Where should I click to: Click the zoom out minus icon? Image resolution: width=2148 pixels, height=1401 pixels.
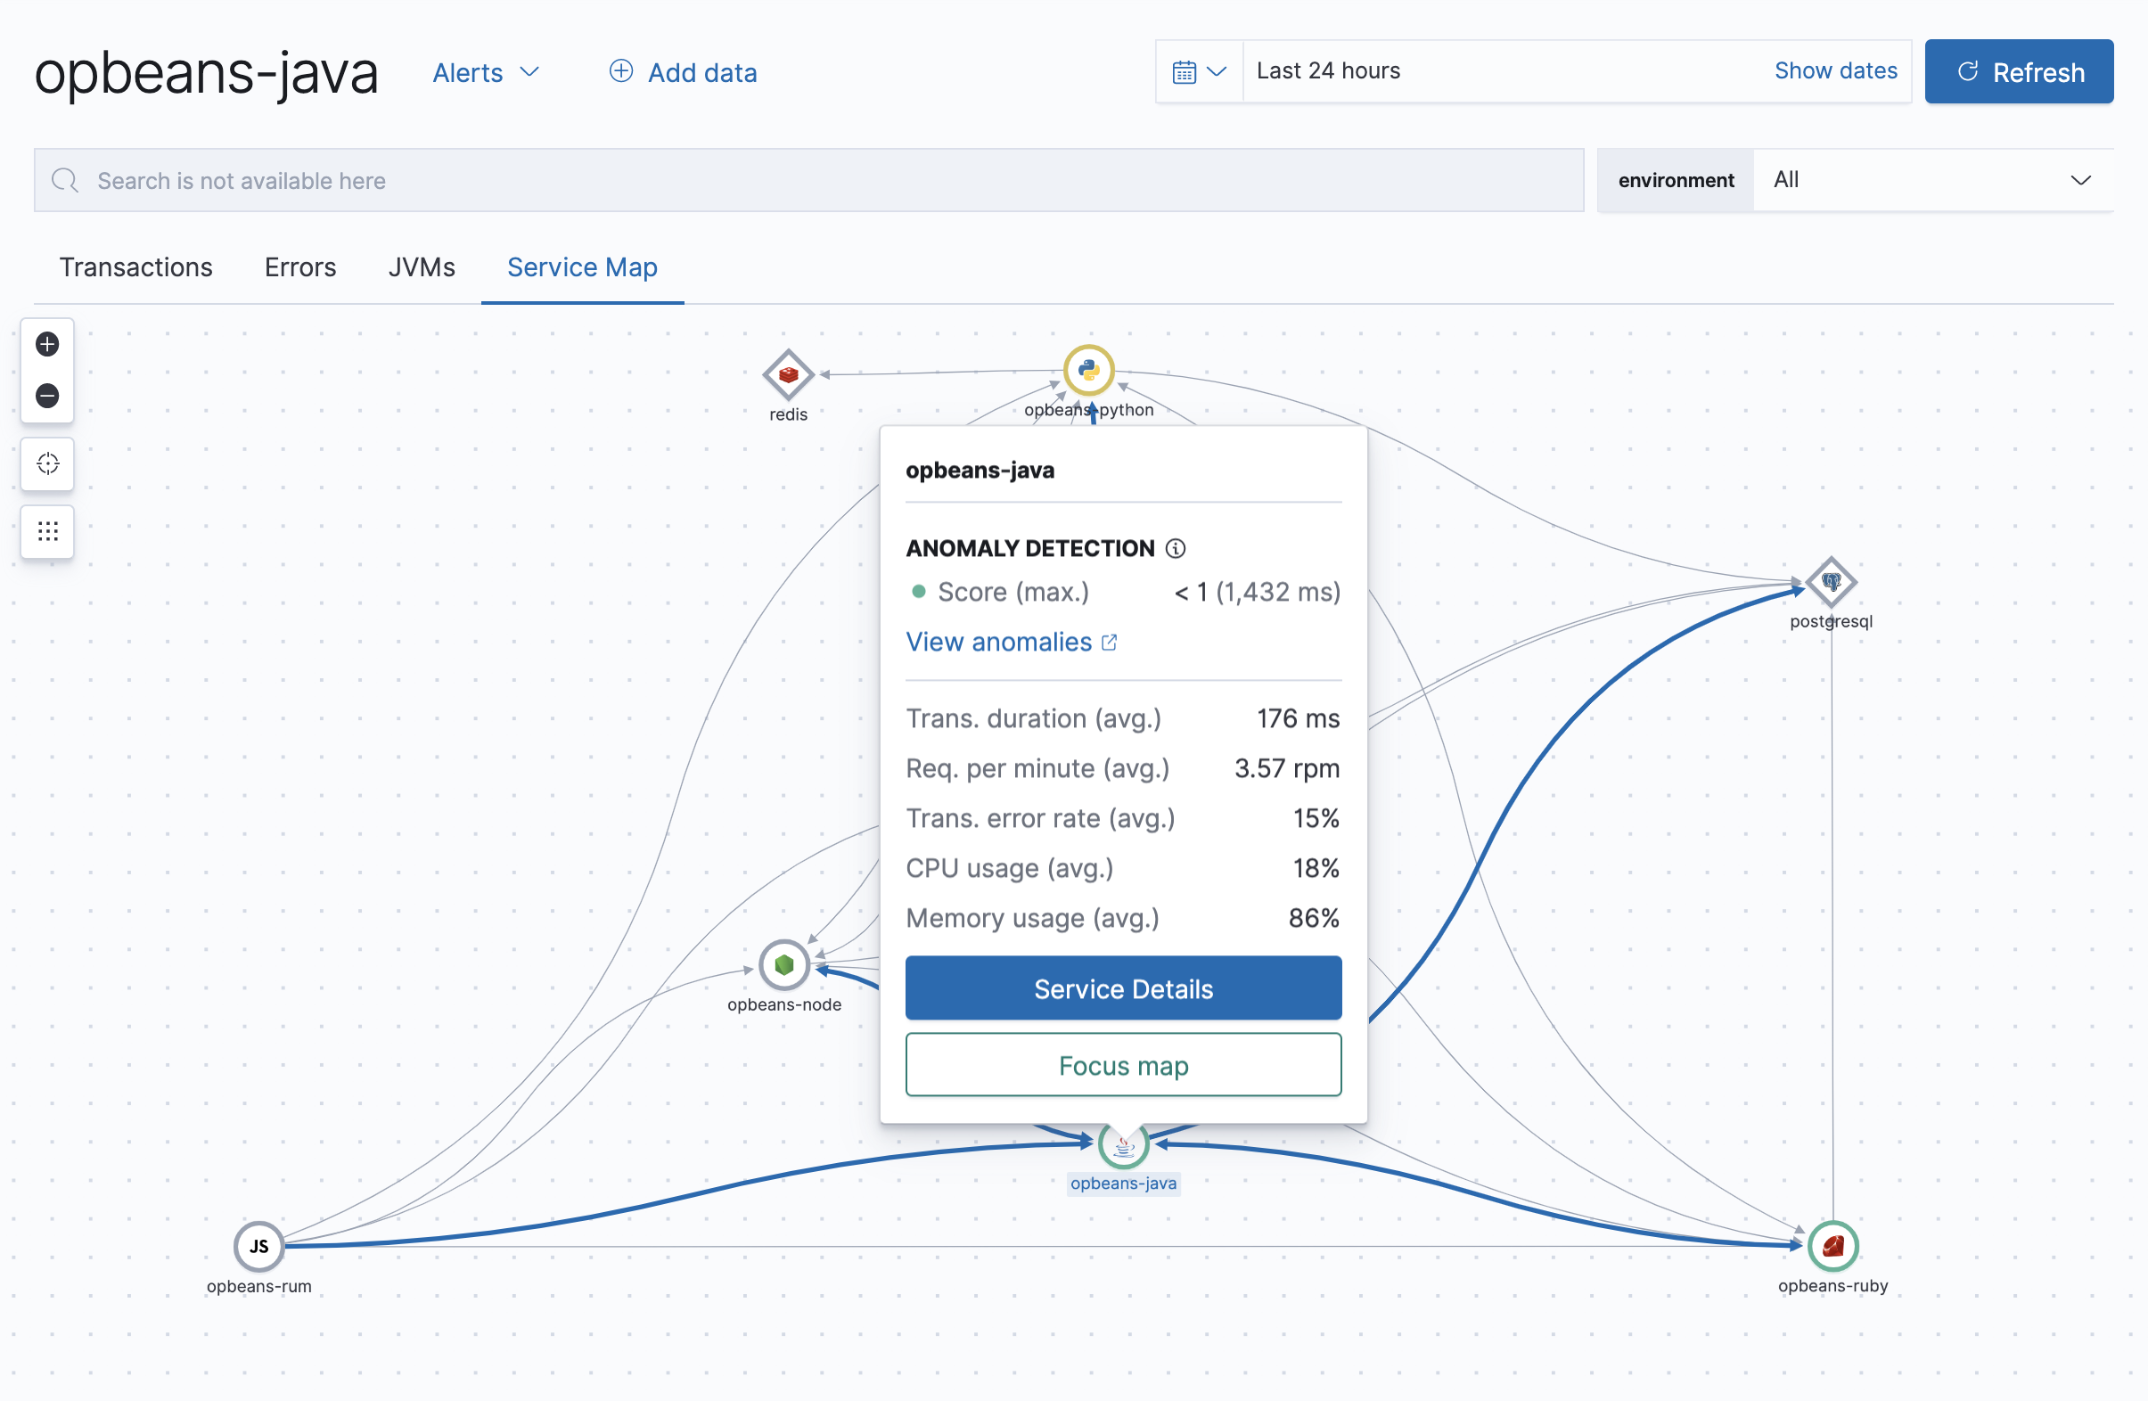click(48, 396)
